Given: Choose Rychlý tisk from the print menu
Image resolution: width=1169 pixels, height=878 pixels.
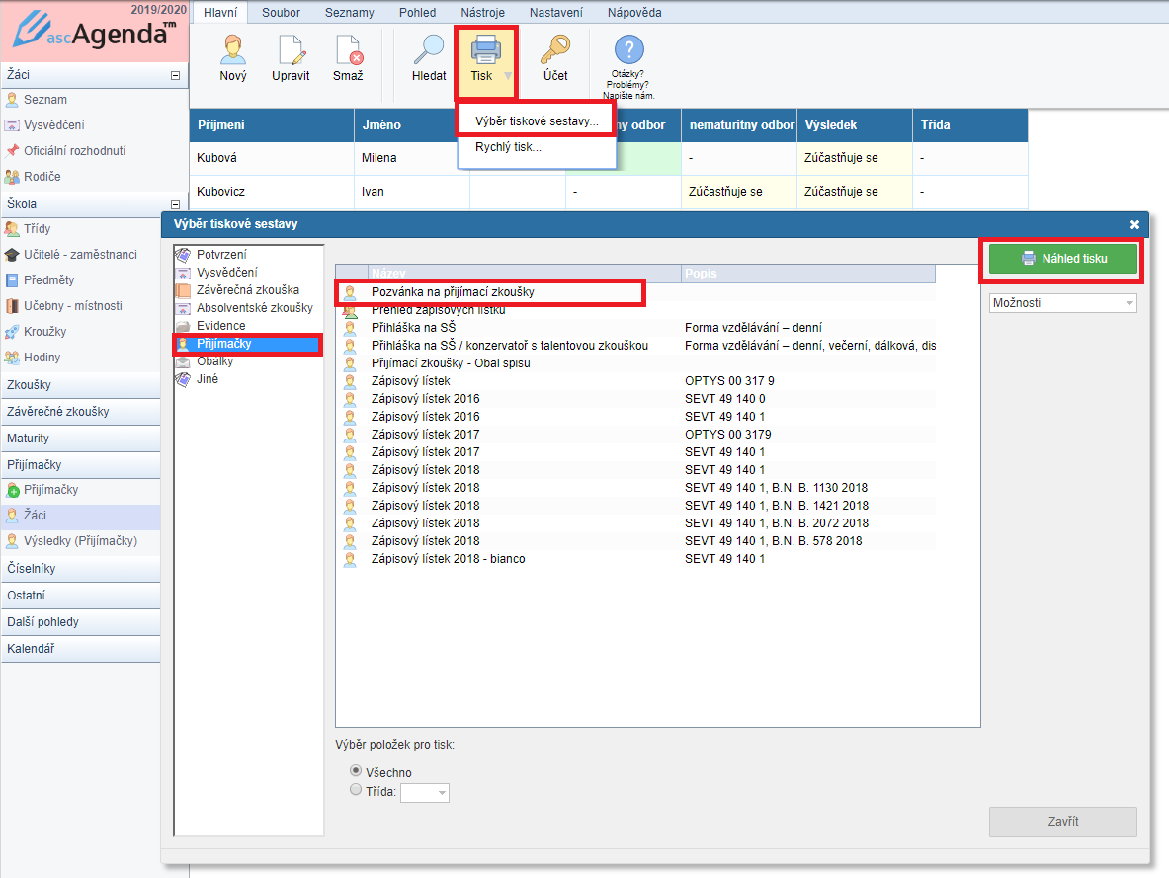Looking at the screenshot, I should [508, 148].
